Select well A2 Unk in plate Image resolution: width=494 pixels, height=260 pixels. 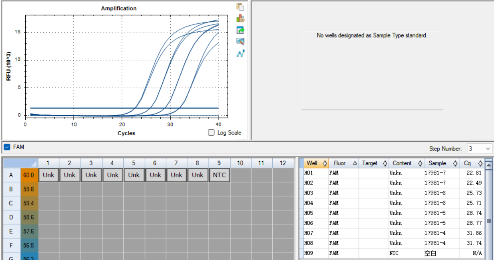69,175
